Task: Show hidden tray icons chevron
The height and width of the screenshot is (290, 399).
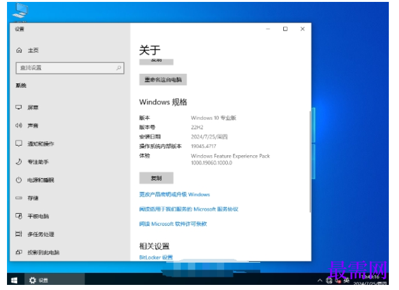Action: pyautogui.click(x=320, y=280)
